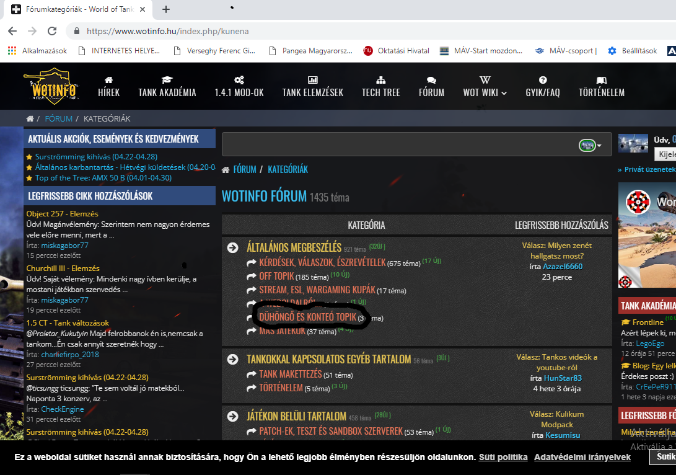The width and height of the screenshot is (676, 475).
Task: Reload the page with refresh icon
Action: click(52, 31)
